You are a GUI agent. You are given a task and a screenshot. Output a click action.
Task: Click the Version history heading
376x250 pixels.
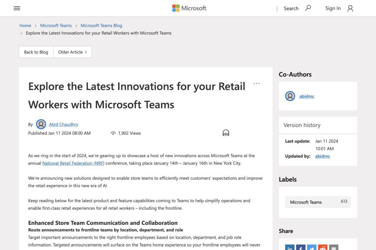(x=302, y=125)
